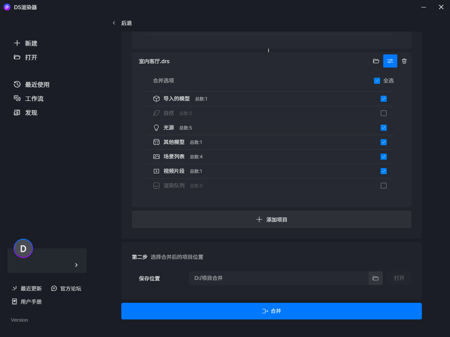Open 用户手册 user manual
The width and height of the screenshot is (450, 337).
pyautogui.click(x=27, y=301)
